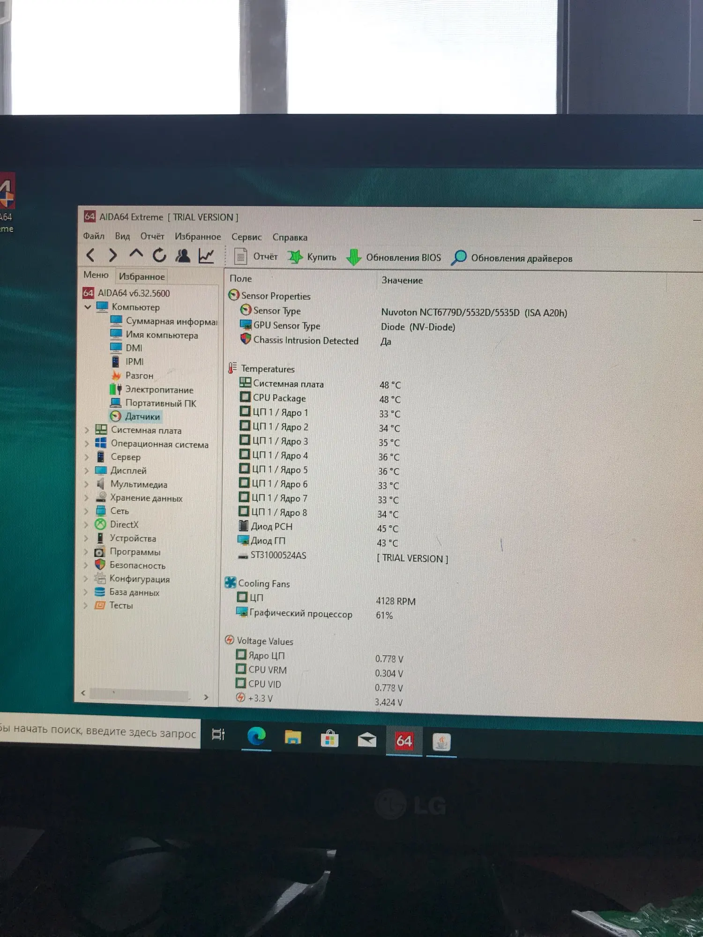Viewport: 703px width, 937px height.
Task: Expand the Сеть tree node
Action: 86,511
